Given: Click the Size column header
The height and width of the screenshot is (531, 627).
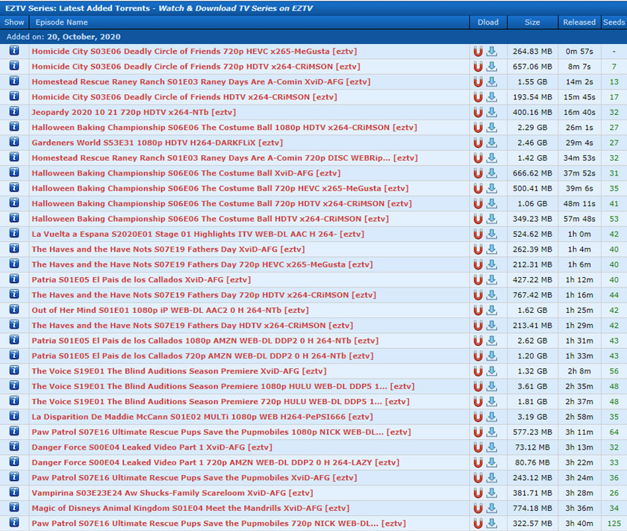Looking at the screenshot, I should point(531,22).
